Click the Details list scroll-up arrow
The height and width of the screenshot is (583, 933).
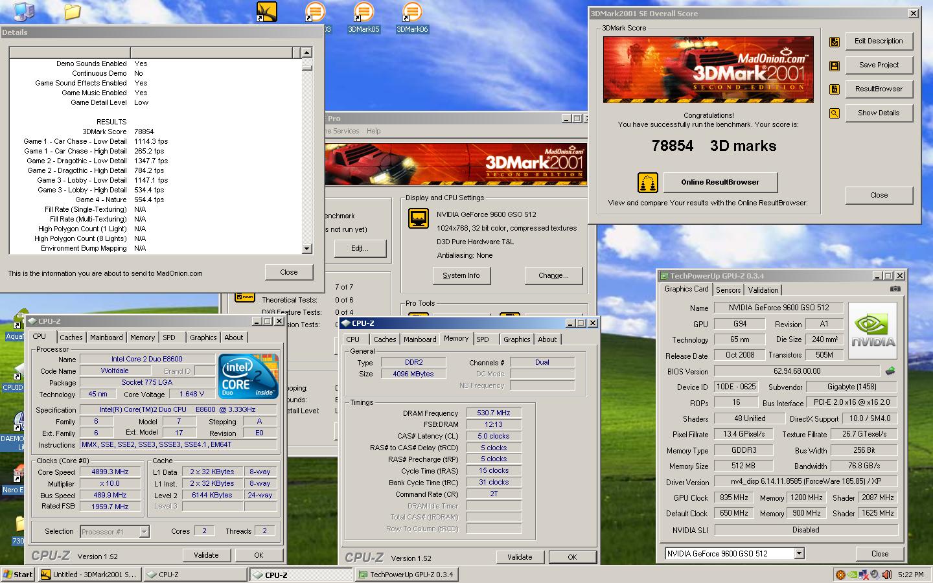tap(307, 52)
